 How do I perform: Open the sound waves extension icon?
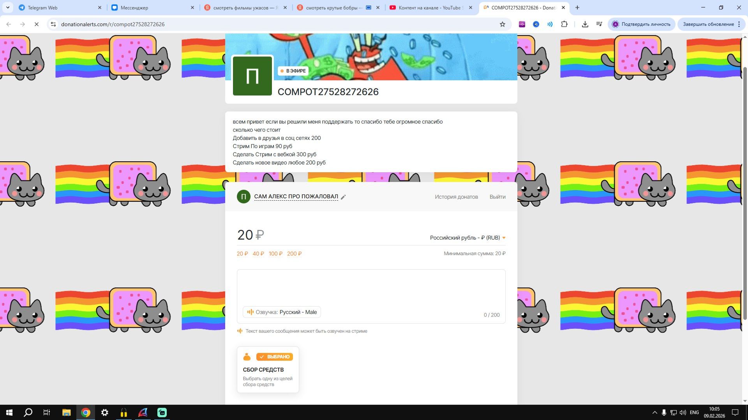point(550,24)
